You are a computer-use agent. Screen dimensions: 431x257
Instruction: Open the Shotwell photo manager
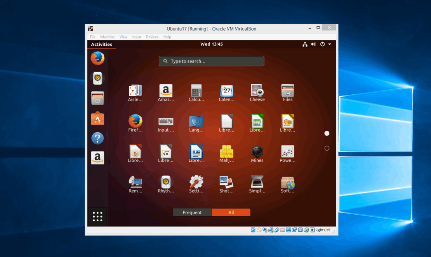[x=226, y=184]
